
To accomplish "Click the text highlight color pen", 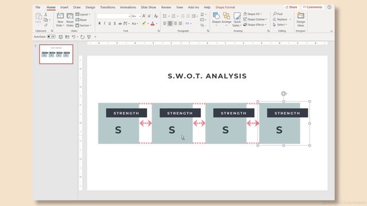I will tap(144, 23).
